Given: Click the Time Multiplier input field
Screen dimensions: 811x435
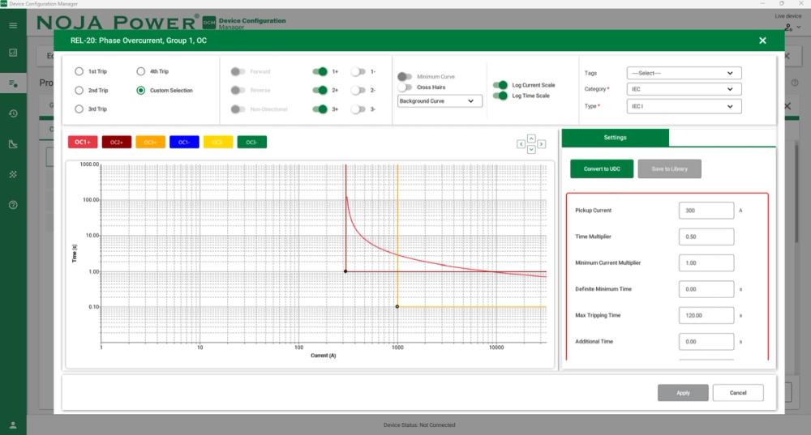Looking at the screenshot, I should point(706,237).
